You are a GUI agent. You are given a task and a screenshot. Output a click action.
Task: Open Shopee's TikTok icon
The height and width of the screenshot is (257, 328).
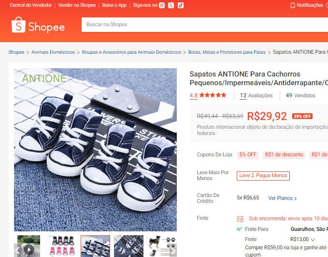[x=180, y=5]
